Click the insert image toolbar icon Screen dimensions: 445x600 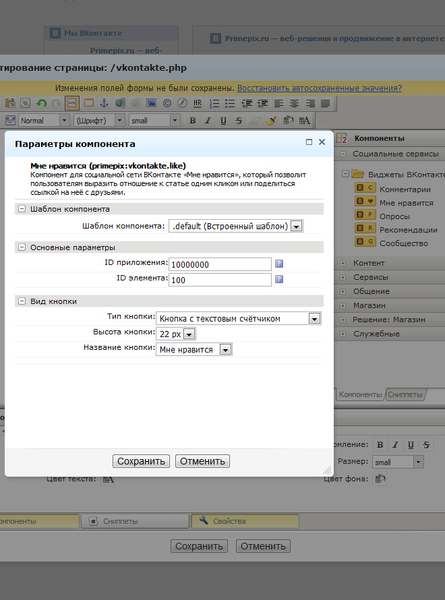click(151, 103)
